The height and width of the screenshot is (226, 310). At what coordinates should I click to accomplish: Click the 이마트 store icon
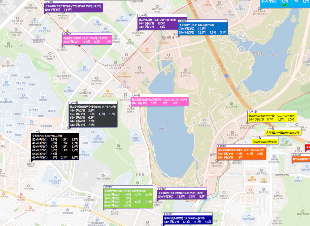(x=264, y=179)
